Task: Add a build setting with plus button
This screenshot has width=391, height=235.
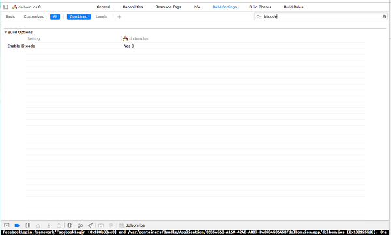Action: [x=119, y=17]
